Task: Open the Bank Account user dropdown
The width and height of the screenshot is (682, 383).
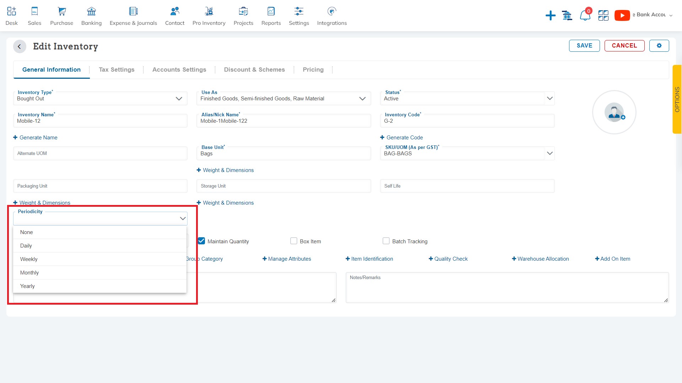Action: click(x=653, y=15)
